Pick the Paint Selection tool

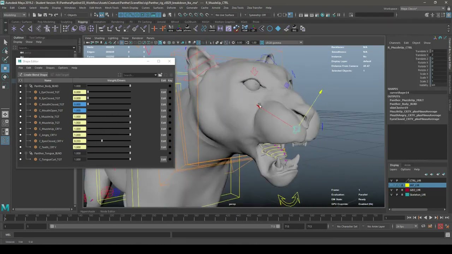5,59
